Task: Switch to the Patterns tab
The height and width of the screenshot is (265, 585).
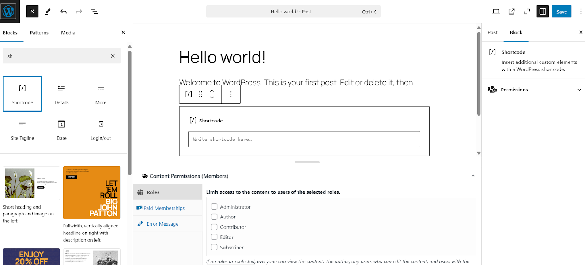Action: 39,33
